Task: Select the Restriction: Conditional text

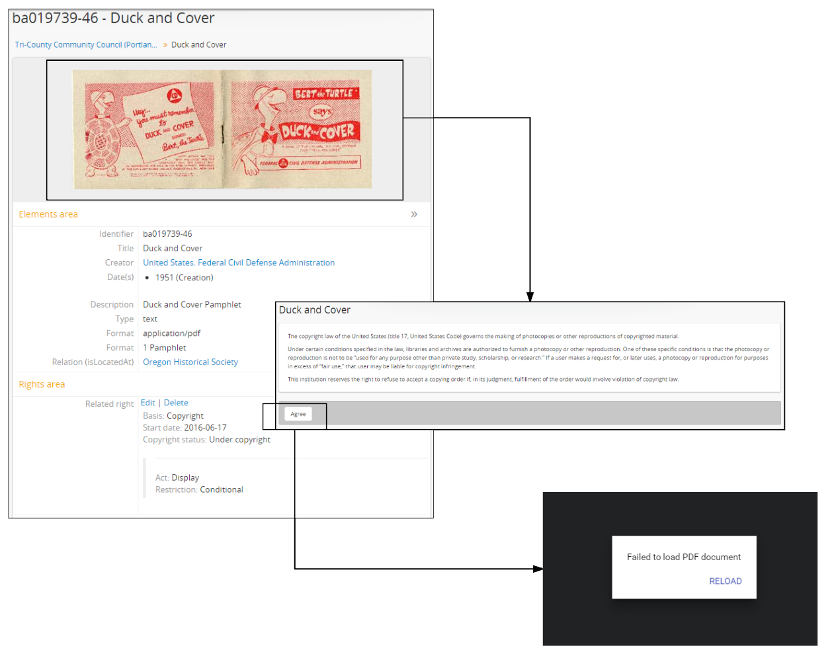Action: (x=199, y=490)
